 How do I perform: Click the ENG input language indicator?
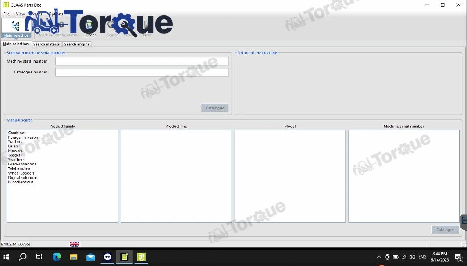click(x=422, y=257)
